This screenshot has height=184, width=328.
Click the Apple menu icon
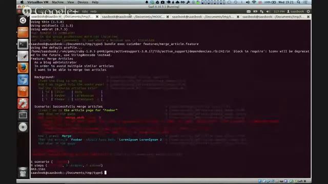[22, 2]
